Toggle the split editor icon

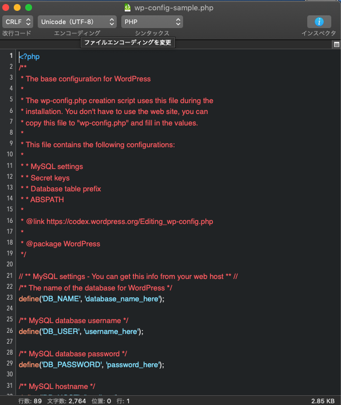336,45
